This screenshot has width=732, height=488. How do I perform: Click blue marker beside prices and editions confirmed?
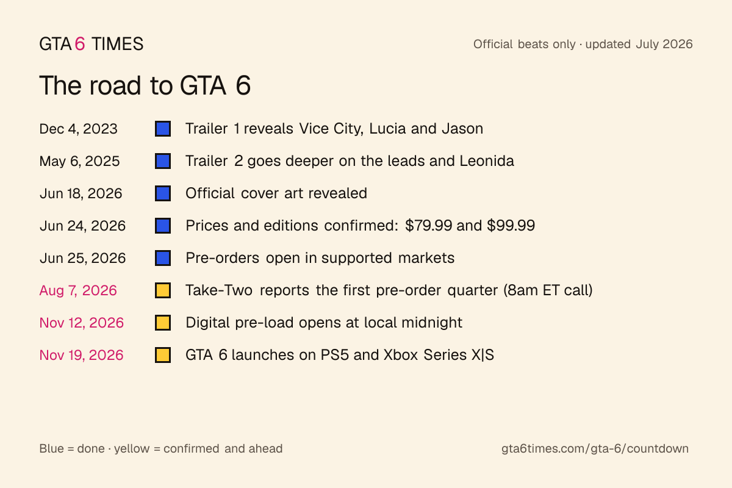(163, 226)
